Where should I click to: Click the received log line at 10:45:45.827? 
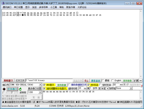coord(52,15)
